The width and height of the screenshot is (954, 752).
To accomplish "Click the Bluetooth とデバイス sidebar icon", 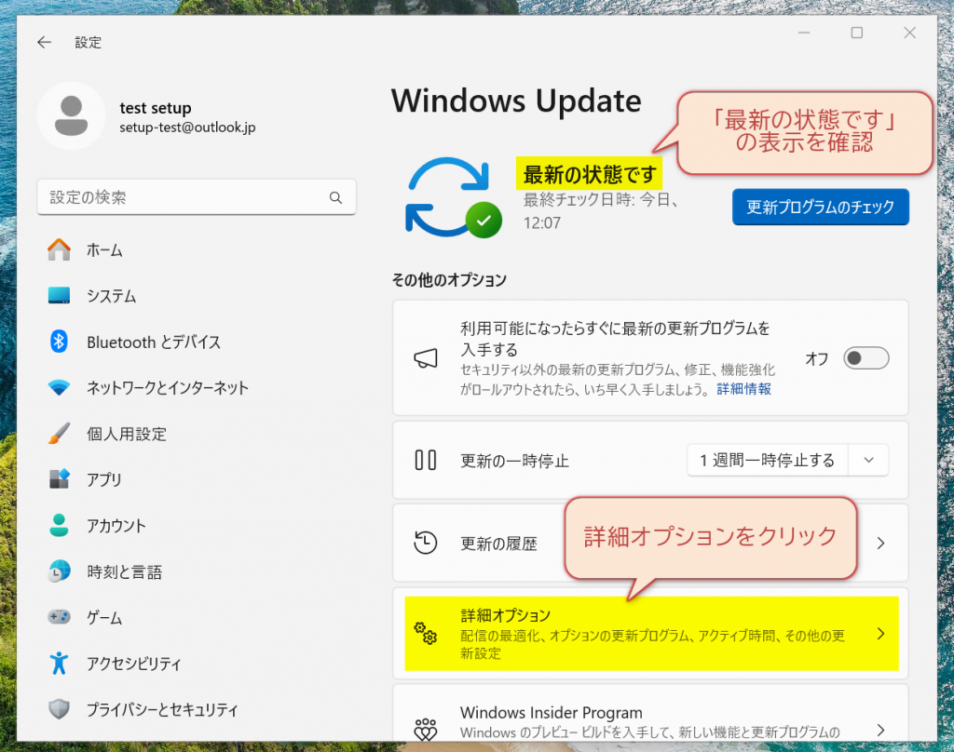I will (x=60, y=342).
